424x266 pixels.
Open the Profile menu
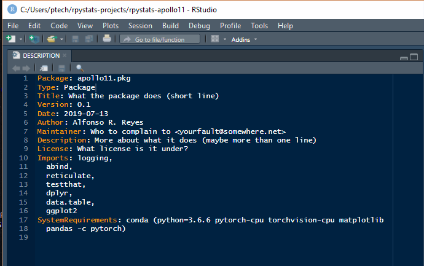click(x=230, y=26)
